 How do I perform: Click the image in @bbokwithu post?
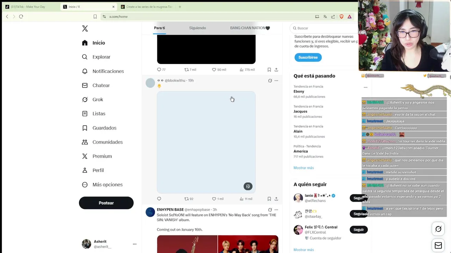[206, 142]
